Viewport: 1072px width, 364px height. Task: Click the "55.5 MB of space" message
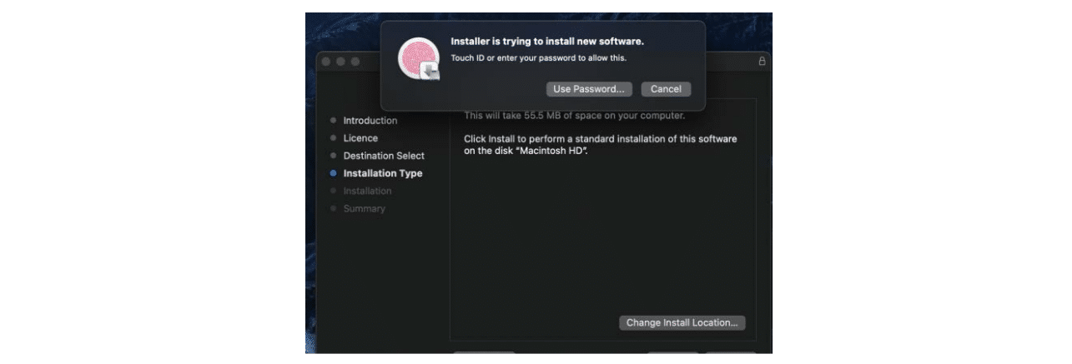pos(575,116)
